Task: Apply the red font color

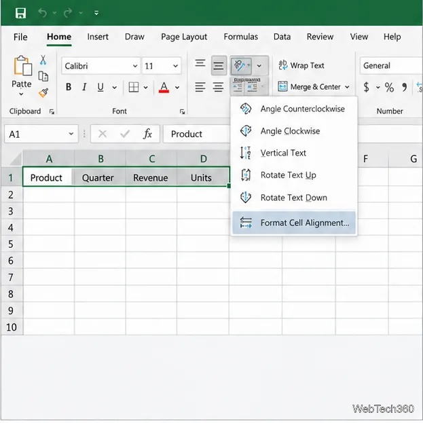Action: click(x=164, y=87)
